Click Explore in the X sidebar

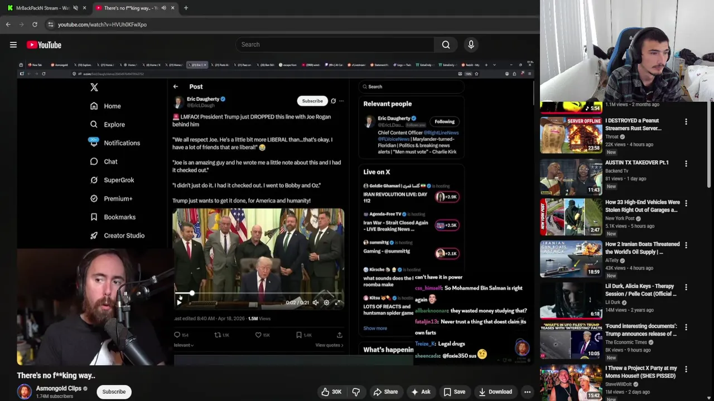[x=108, y=125]
